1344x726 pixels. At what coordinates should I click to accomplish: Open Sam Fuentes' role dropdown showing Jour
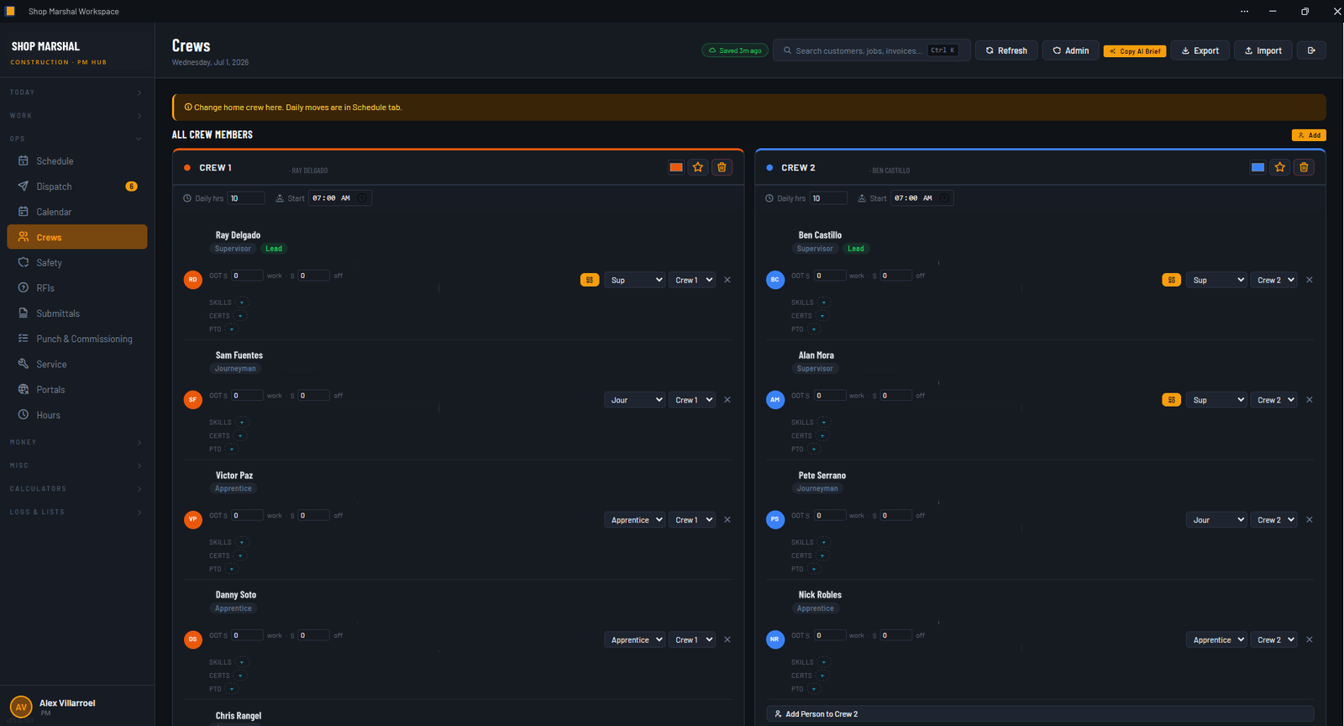click(635, 400)
